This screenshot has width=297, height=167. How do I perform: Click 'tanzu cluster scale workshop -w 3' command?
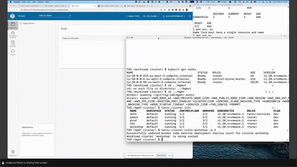coord(188,130)
